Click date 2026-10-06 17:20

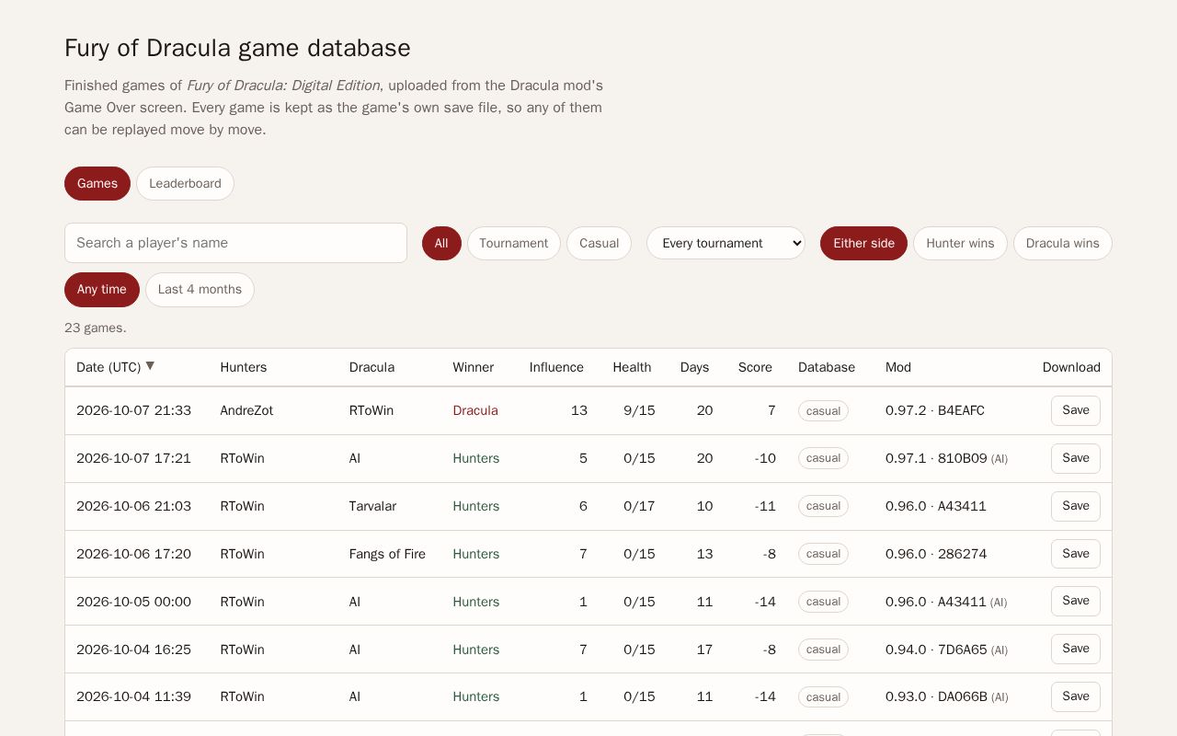133,554
